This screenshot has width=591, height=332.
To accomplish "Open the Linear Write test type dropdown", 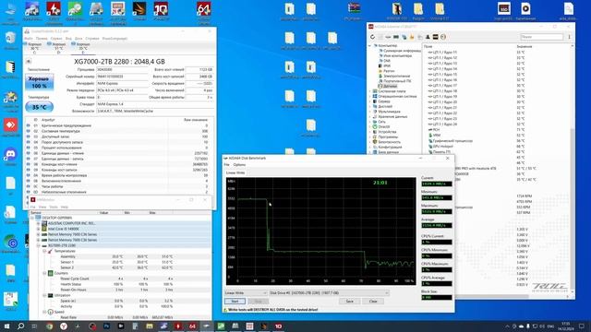I will (x=246, y=293).
